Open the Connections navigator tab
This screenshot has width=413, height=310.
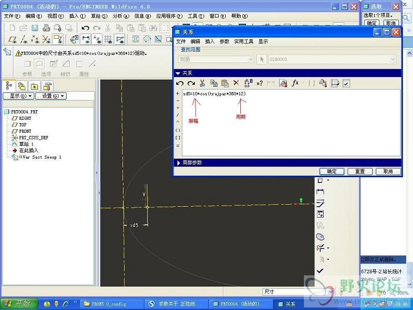tap(48, 86)
